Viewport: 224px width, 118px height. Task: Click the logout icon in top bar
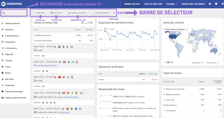tap(222, 4)
